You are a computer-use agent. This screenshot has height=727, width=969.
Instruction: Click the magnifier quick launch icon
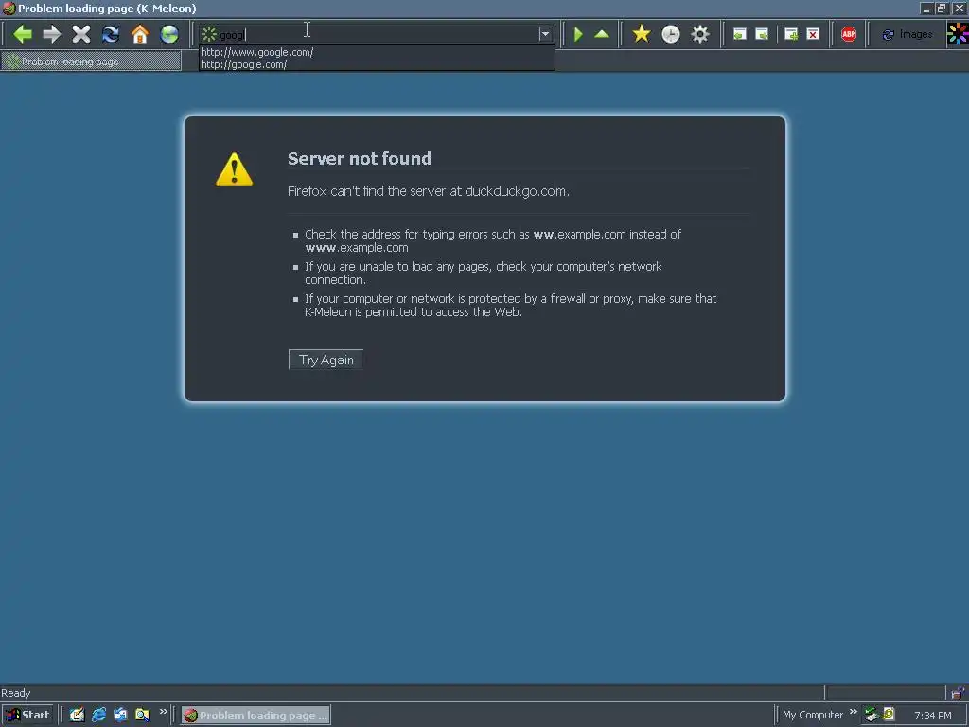click(142, 715)
